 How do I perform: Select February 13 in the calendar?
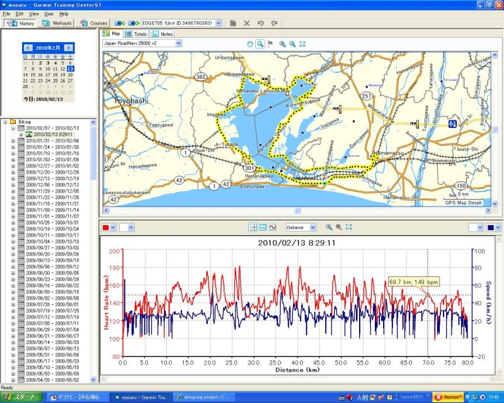tap(71, 69)
